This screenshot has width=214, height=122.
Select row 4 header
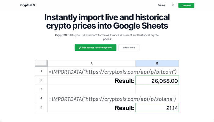pyautogui.click(x=41, y=98)
